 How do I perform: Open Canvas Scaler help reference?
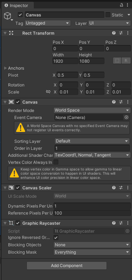(114, 188)
